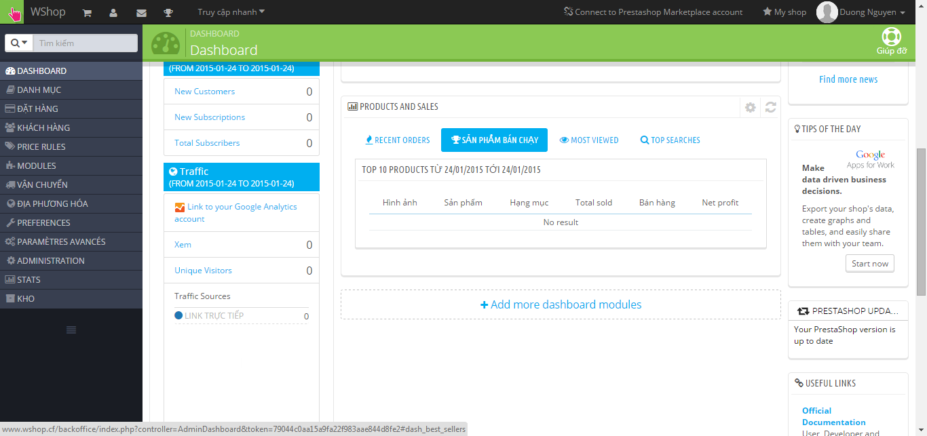The image size is (927, 436).
Task: Open ĐẶT HÀNG in the sidebar
Action: 71,108
